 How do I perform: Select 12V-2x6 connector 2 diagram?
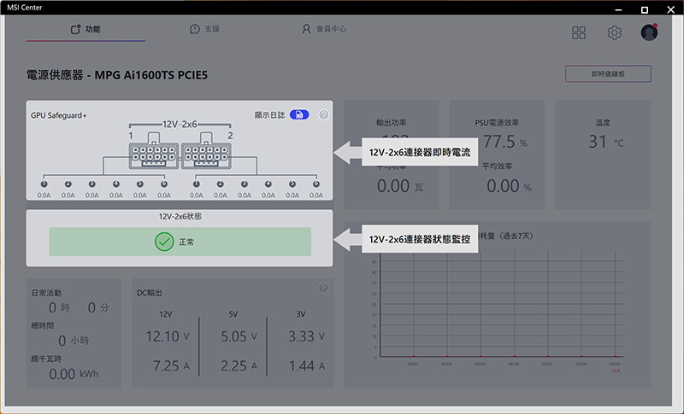[x=206, y=151]
